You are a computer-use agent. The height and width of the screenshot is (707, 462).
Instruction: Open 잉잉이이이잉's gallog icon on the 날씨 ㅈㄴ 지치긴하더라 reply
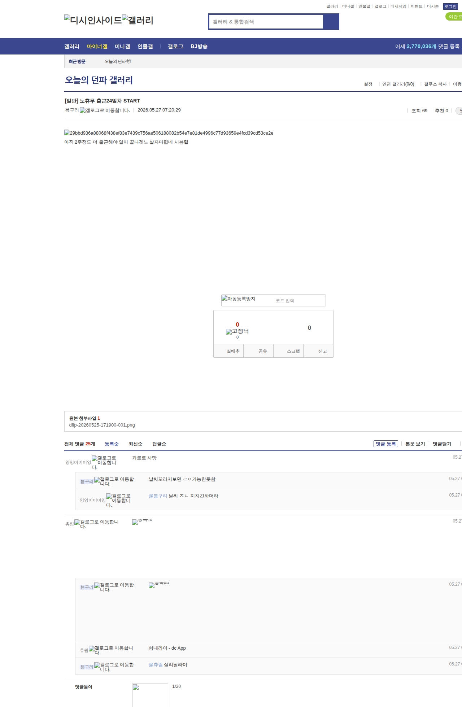tap(118, 500)
